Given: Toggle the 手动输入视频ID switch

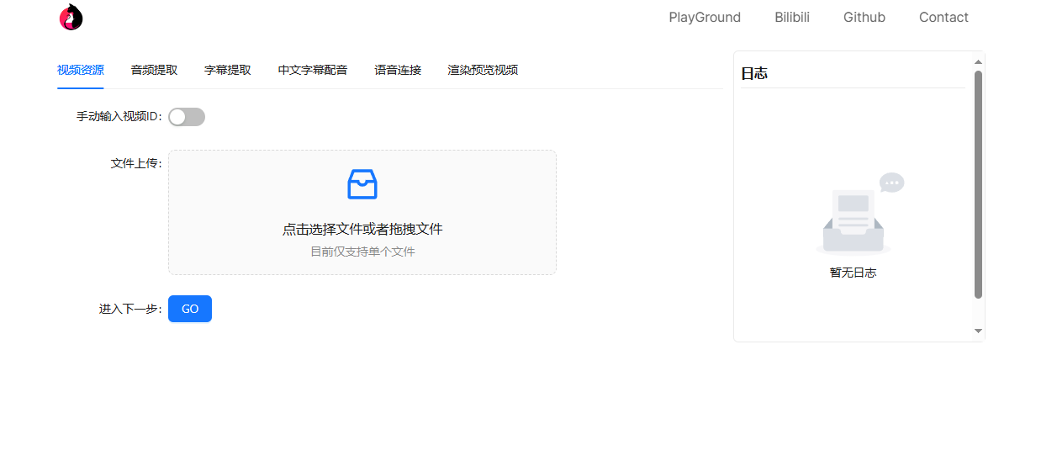Looking at the screenshot, I should click(x=187, y=117).
